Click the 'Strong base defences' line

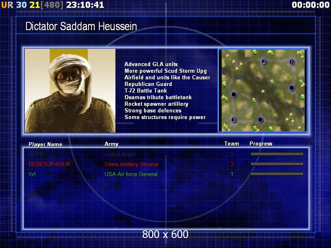pos(153,110)
